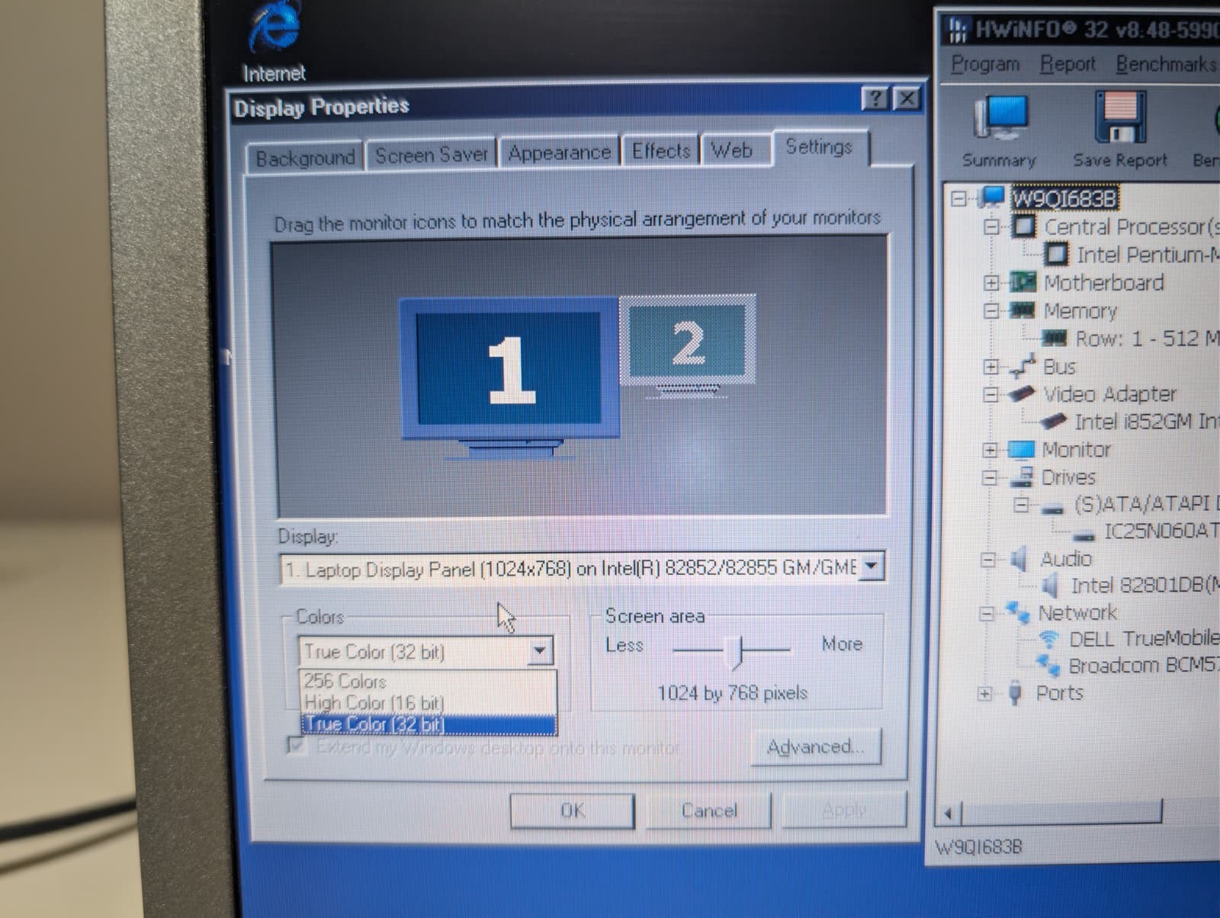This screenshot has width=1220, height=918.
Task: Collapse the Video Adapter tree node
Action: point(990,394)
